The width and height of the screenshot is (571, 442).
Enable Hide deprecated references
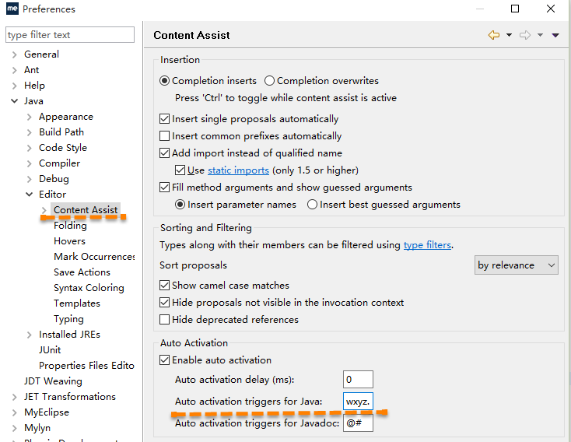pyautogui.click(x=165, y=320)
